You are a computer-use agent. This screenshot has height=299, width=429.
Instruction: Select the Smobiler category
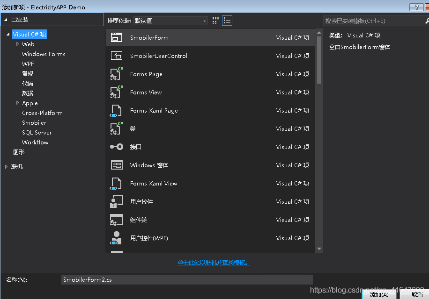34,123
